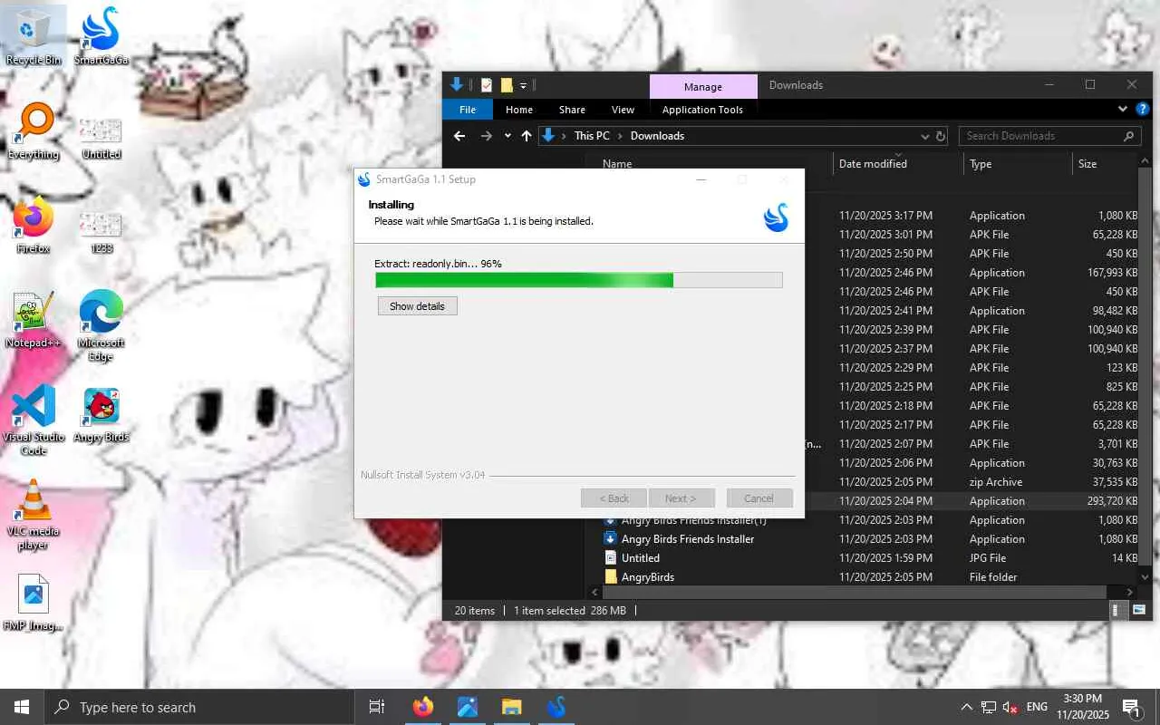Viewport: 1160px width, 725px height.
Task: Focus the SmartGaGa installer on the taskbar
Action: [556, 707]
